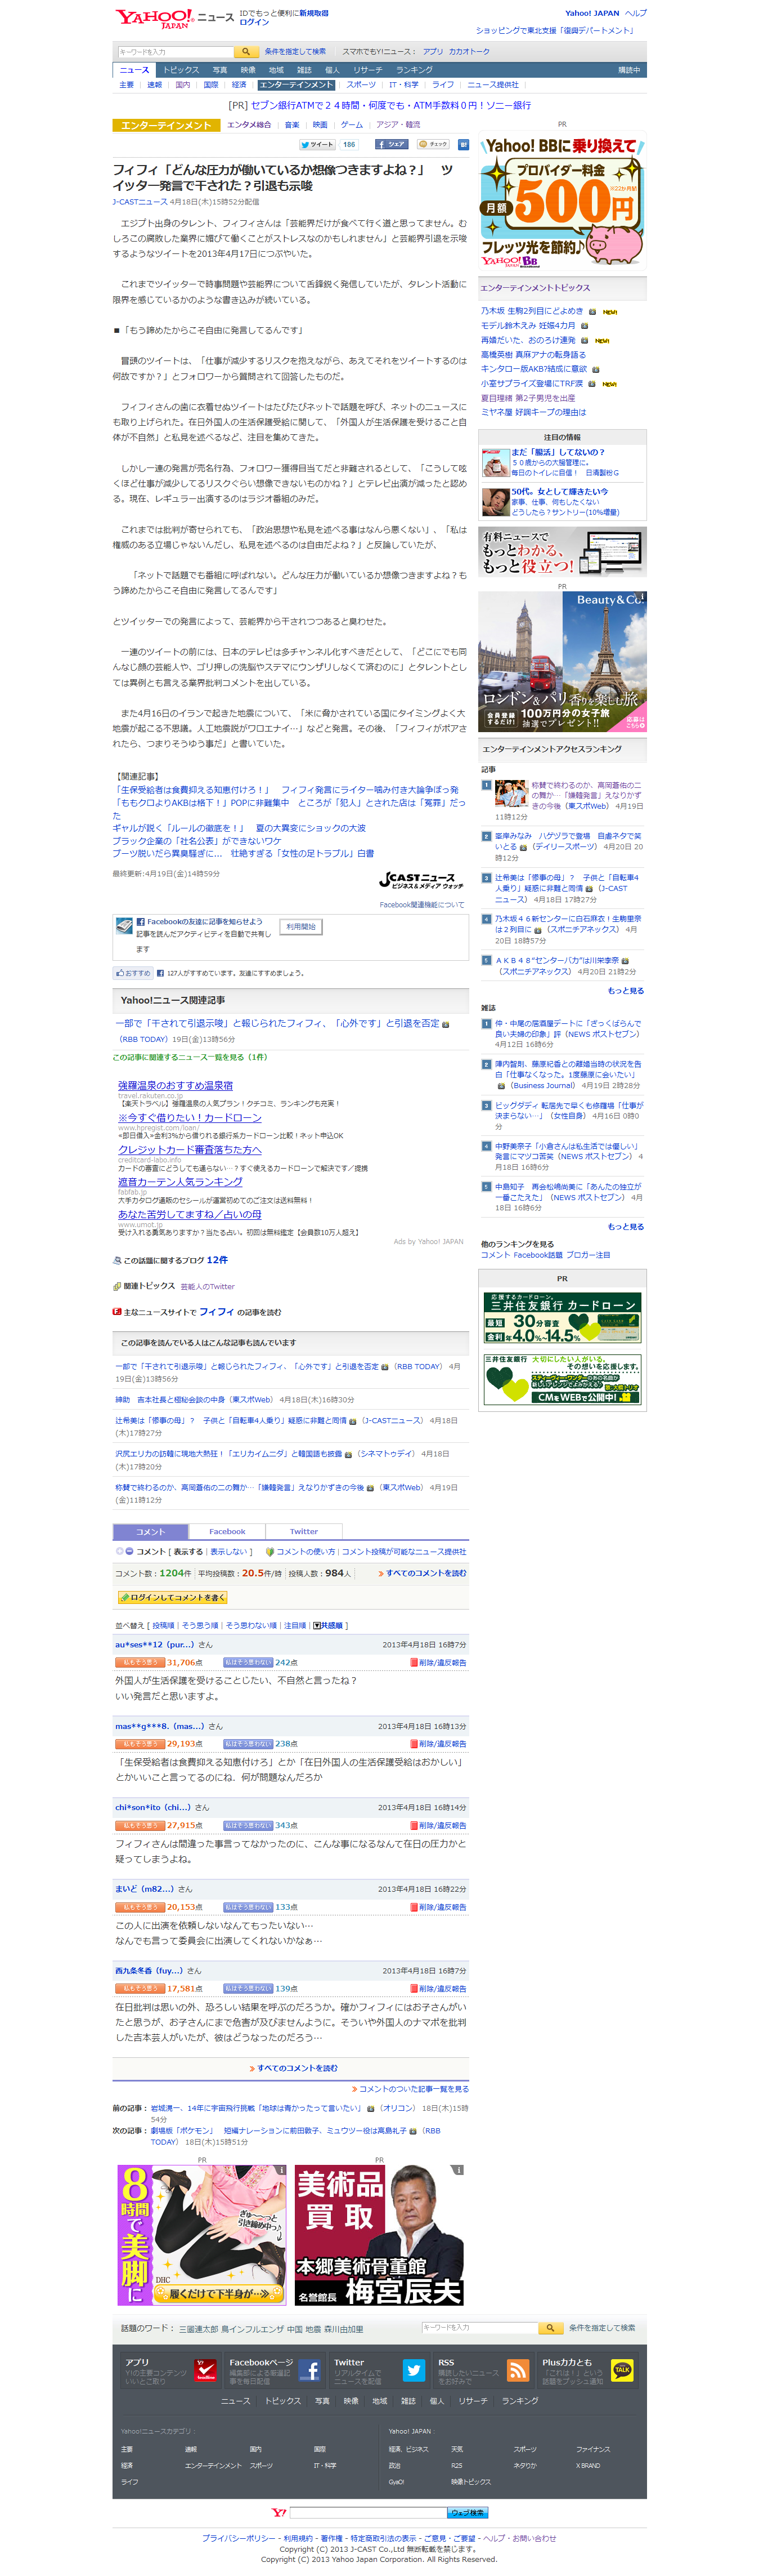Click the ログイン link in the header

click(x=254, y=22)
